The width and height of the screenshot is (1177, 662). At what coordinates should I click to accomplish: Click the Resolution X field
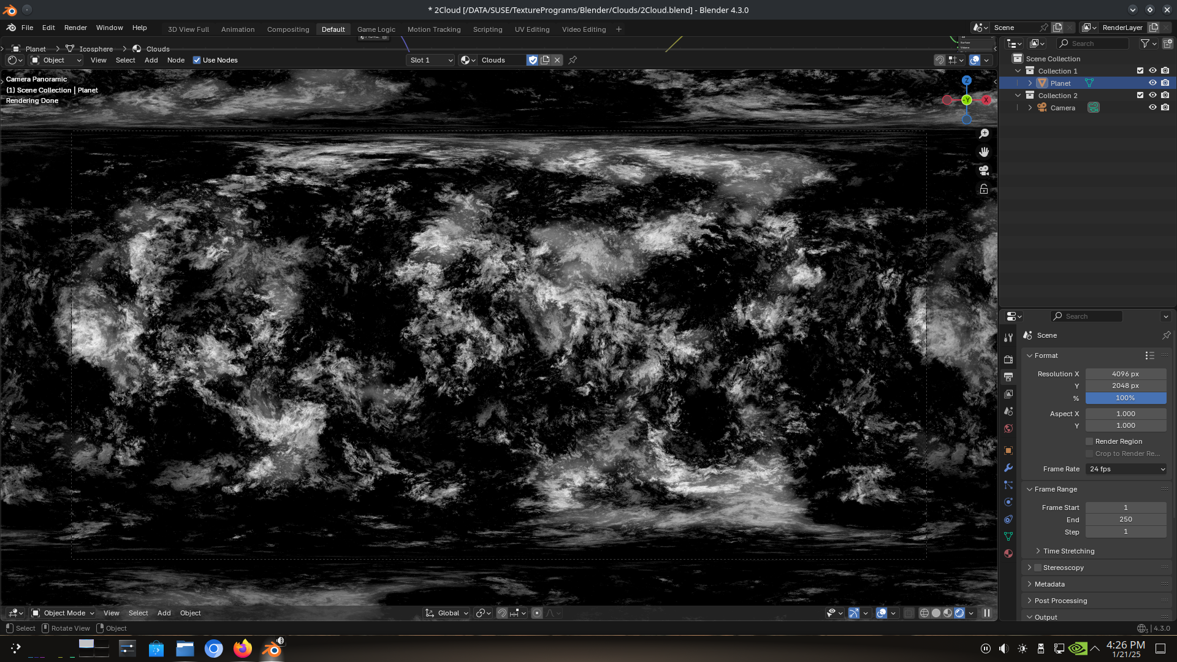(x=1126, y=374)
